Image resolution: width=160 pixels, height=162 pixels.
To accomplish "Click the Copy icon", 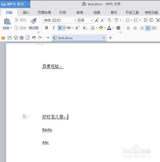I will coord(17,28).
